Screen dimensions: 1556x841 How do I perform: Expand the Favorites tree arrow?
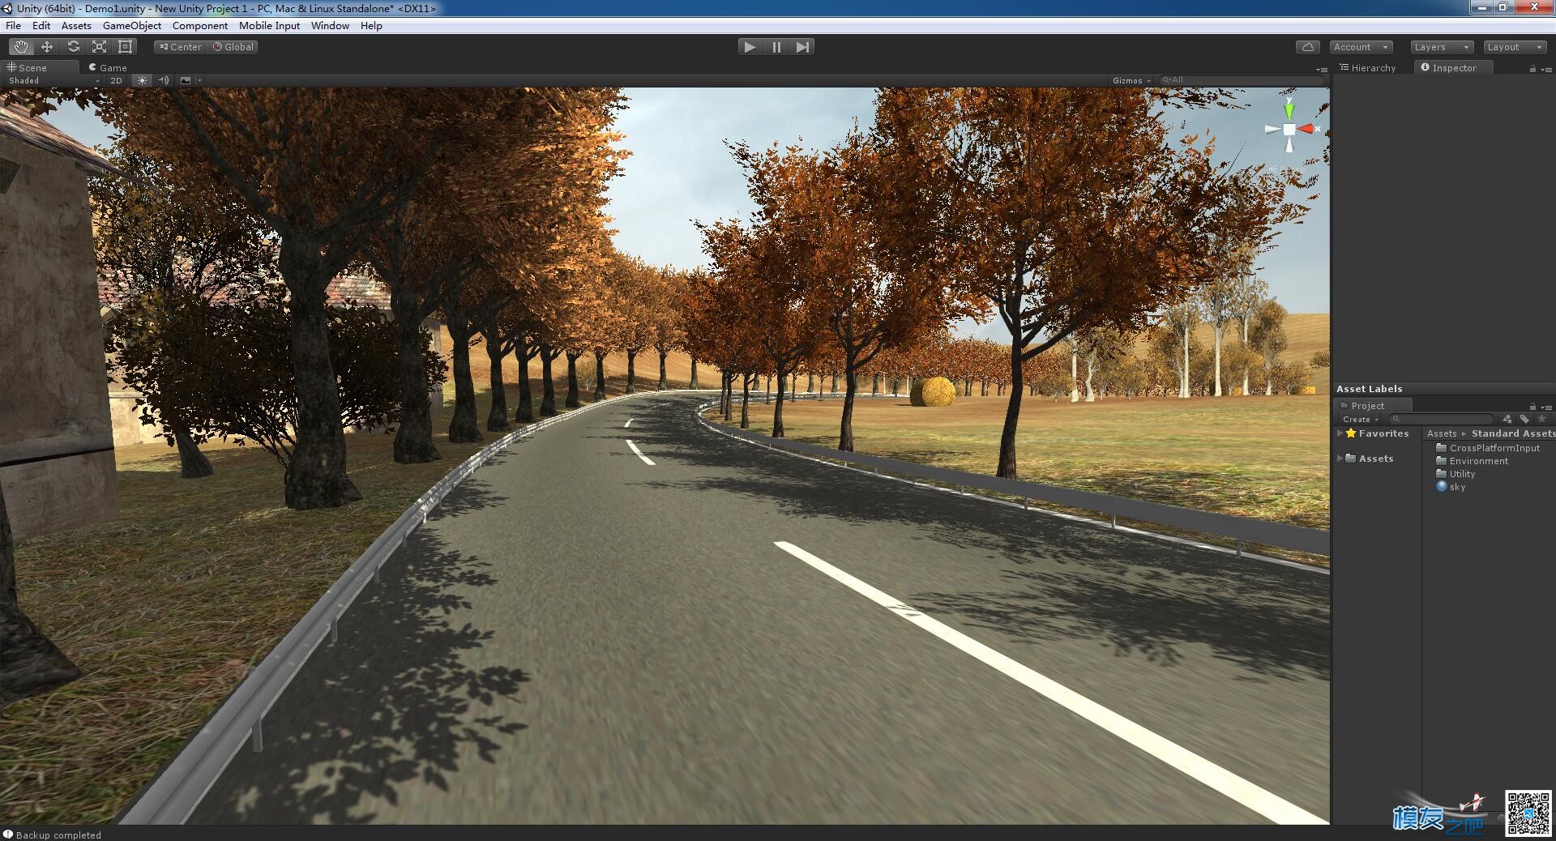(1340, 433)
